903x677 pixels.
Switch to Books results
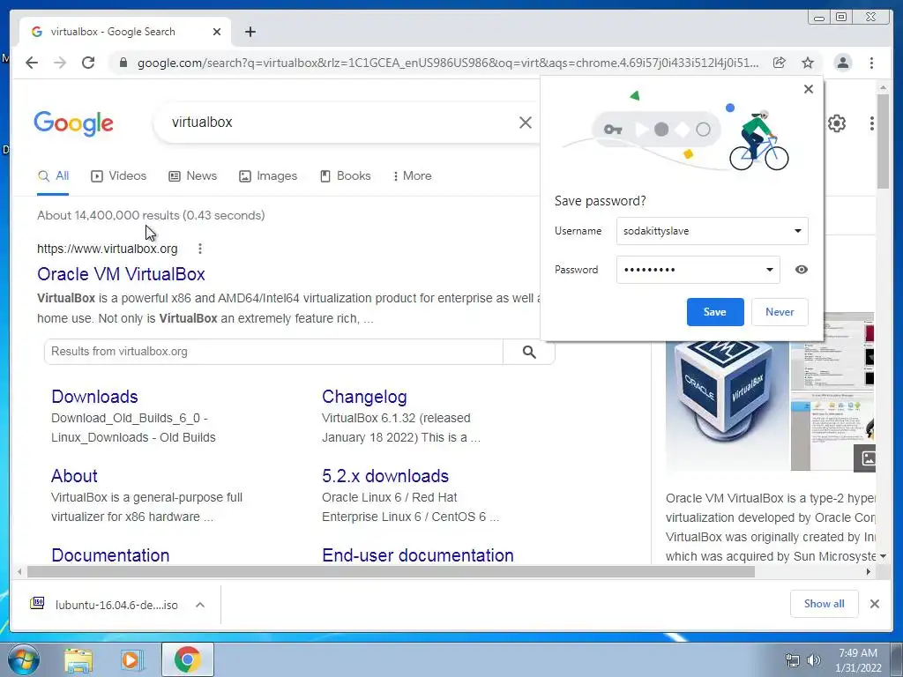pos(346,176)
